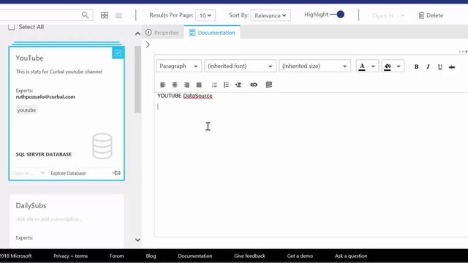Click the font color A icon

362,66
